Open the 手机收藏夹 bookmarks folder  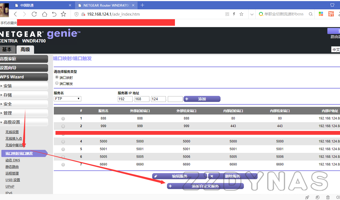(x=9, y=23)
